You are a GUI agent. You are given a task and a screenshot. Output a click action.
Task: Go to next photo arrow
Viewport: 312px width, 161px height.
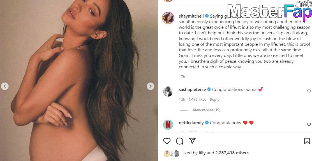click(x=151, y=86)
